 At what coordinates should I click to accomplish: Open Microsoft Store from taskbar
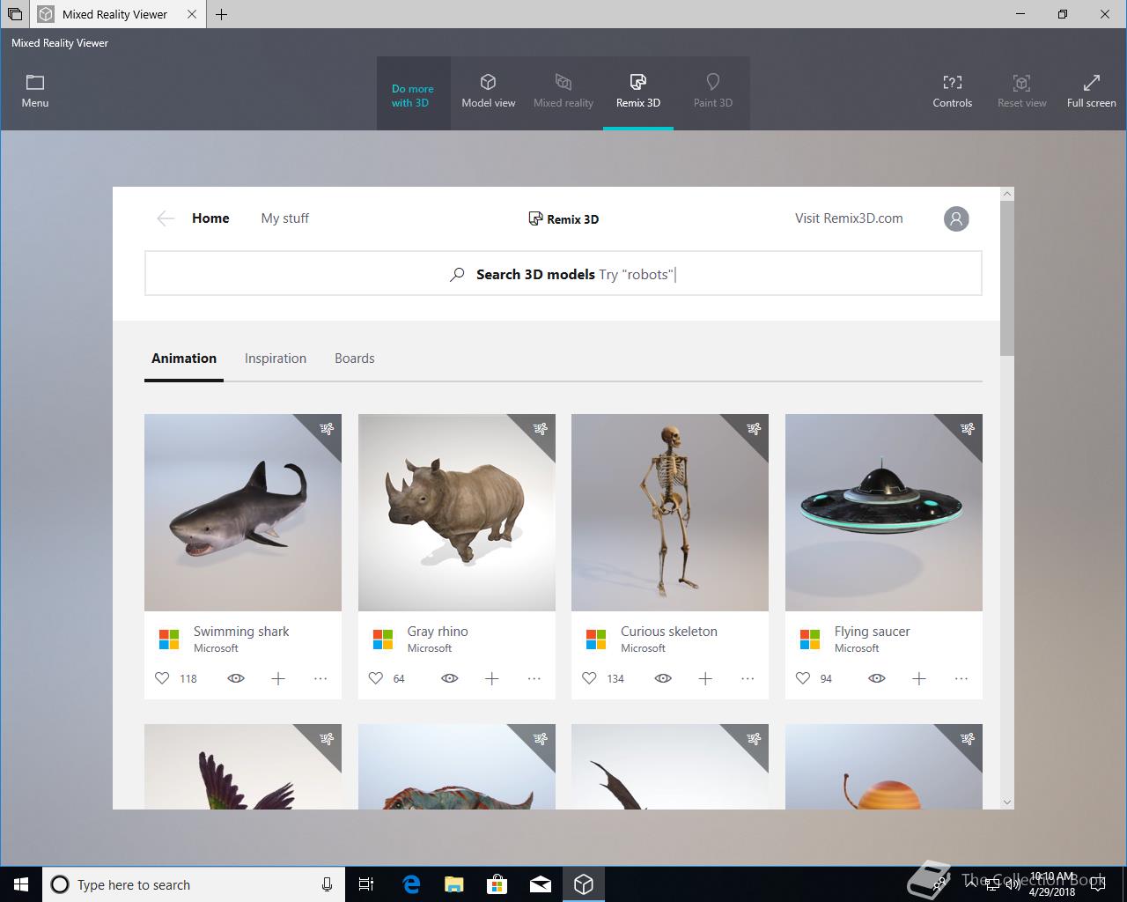click(x=497, y=884)
